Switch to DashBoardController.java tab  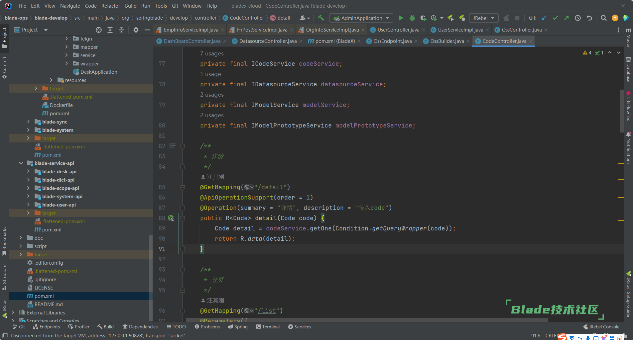[x=192, y=41]
